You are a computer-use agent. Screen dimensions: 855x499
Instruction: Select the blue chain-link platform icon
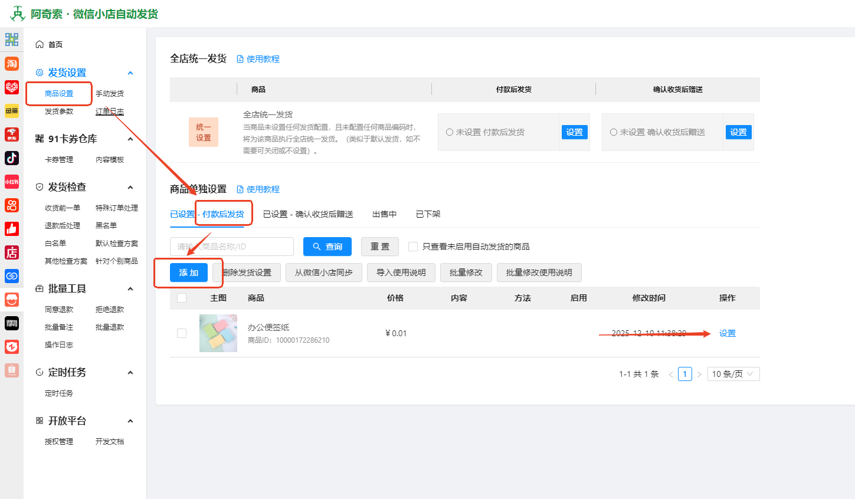12,276
